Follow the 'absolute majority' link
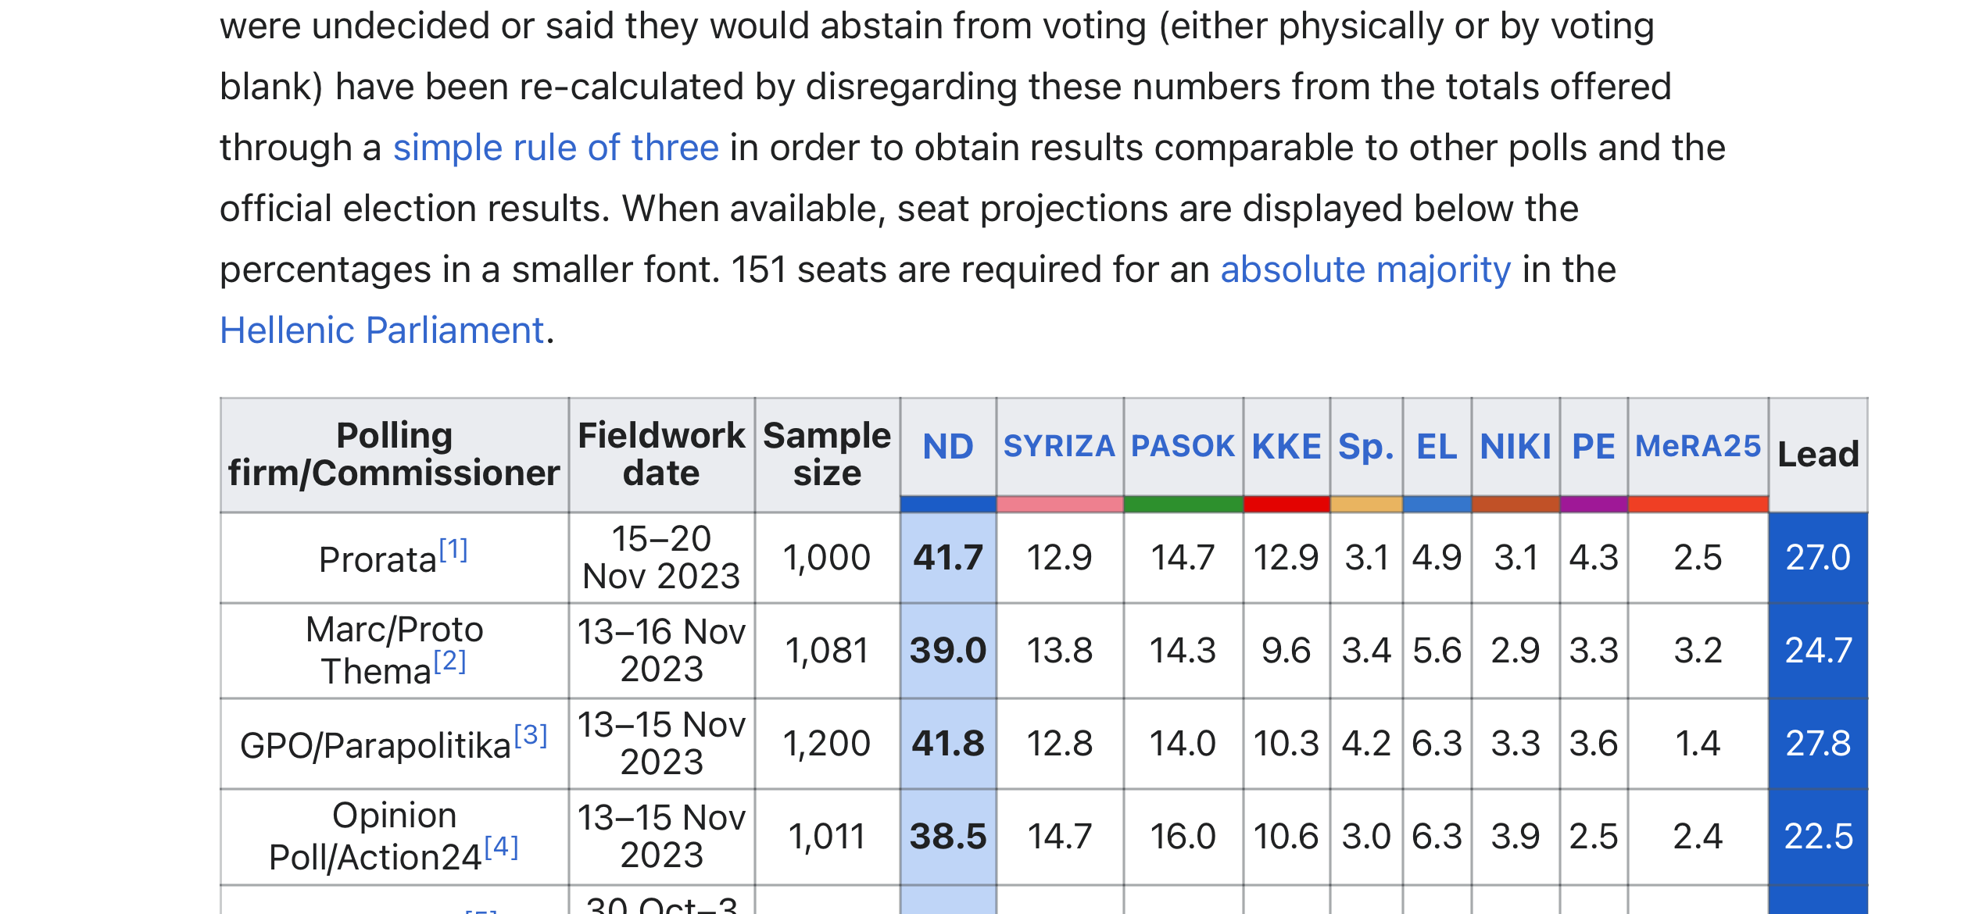This screenshot has width=1979, height=914. (x=1365, y=270)
